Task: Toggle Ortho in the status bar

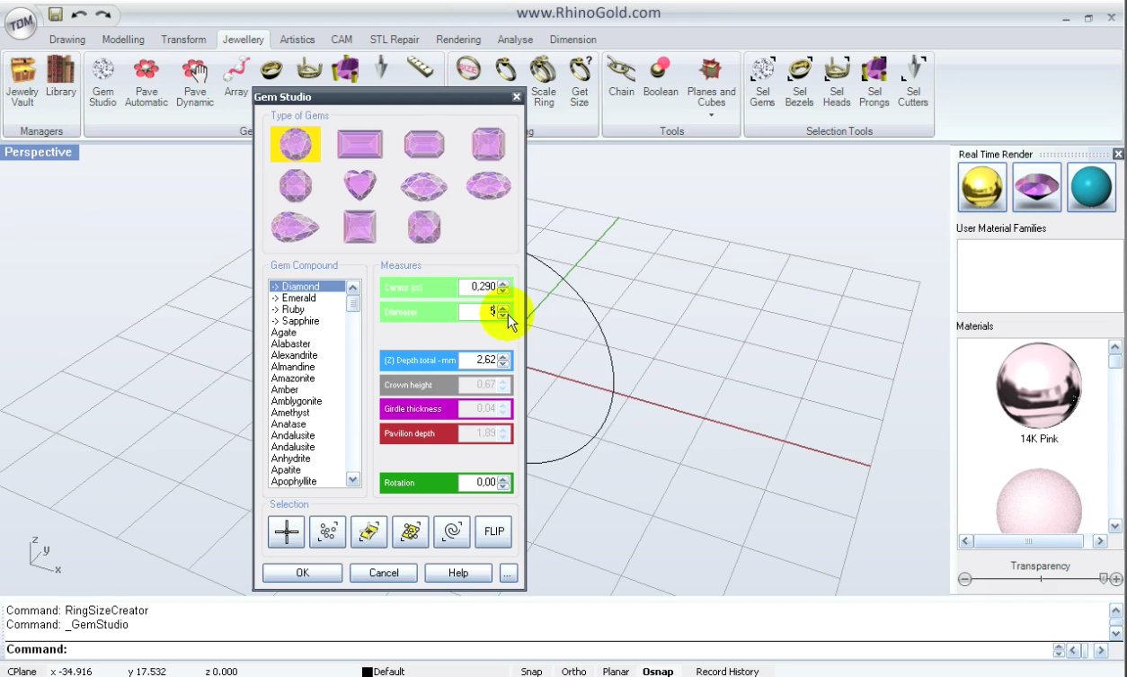Action: pyautogui.click(x=573, y=671)
